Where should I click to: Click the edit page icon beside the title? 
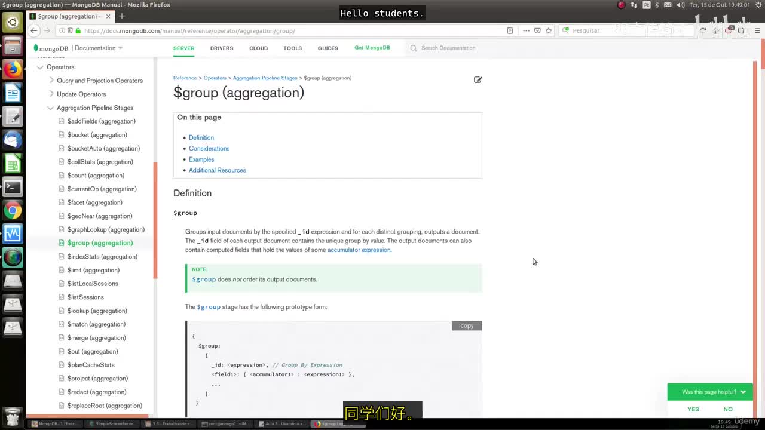478,79
